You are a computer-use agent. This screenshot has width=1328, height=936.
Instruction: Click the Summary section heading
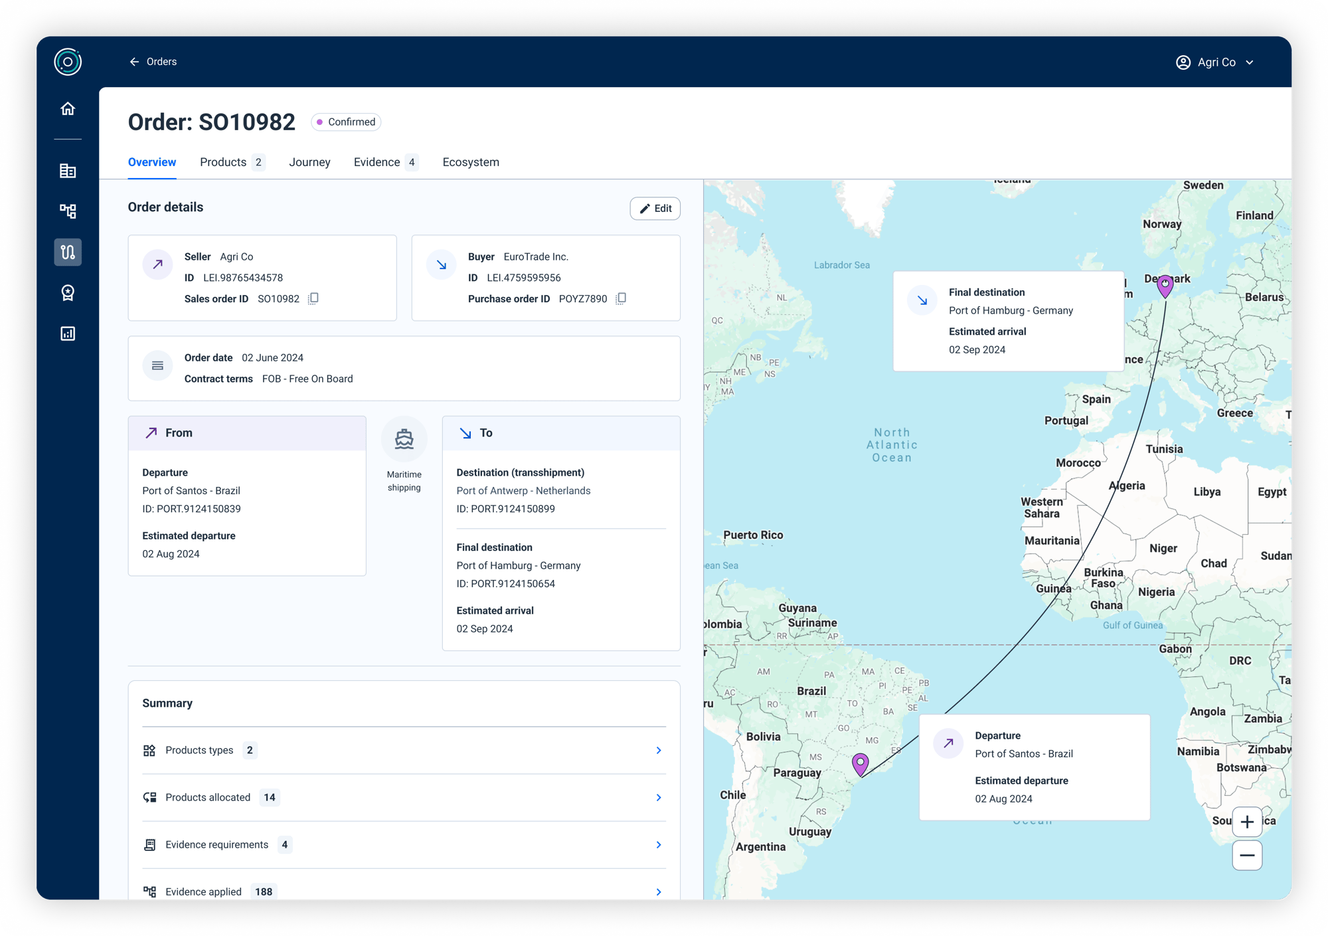pos(167,703)
